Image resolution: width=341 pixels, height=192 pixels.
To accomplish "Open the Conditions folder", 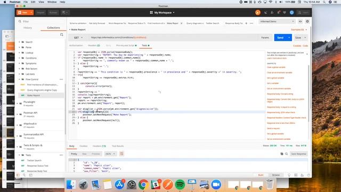I will pyautogui.click(x=31, y=58).
